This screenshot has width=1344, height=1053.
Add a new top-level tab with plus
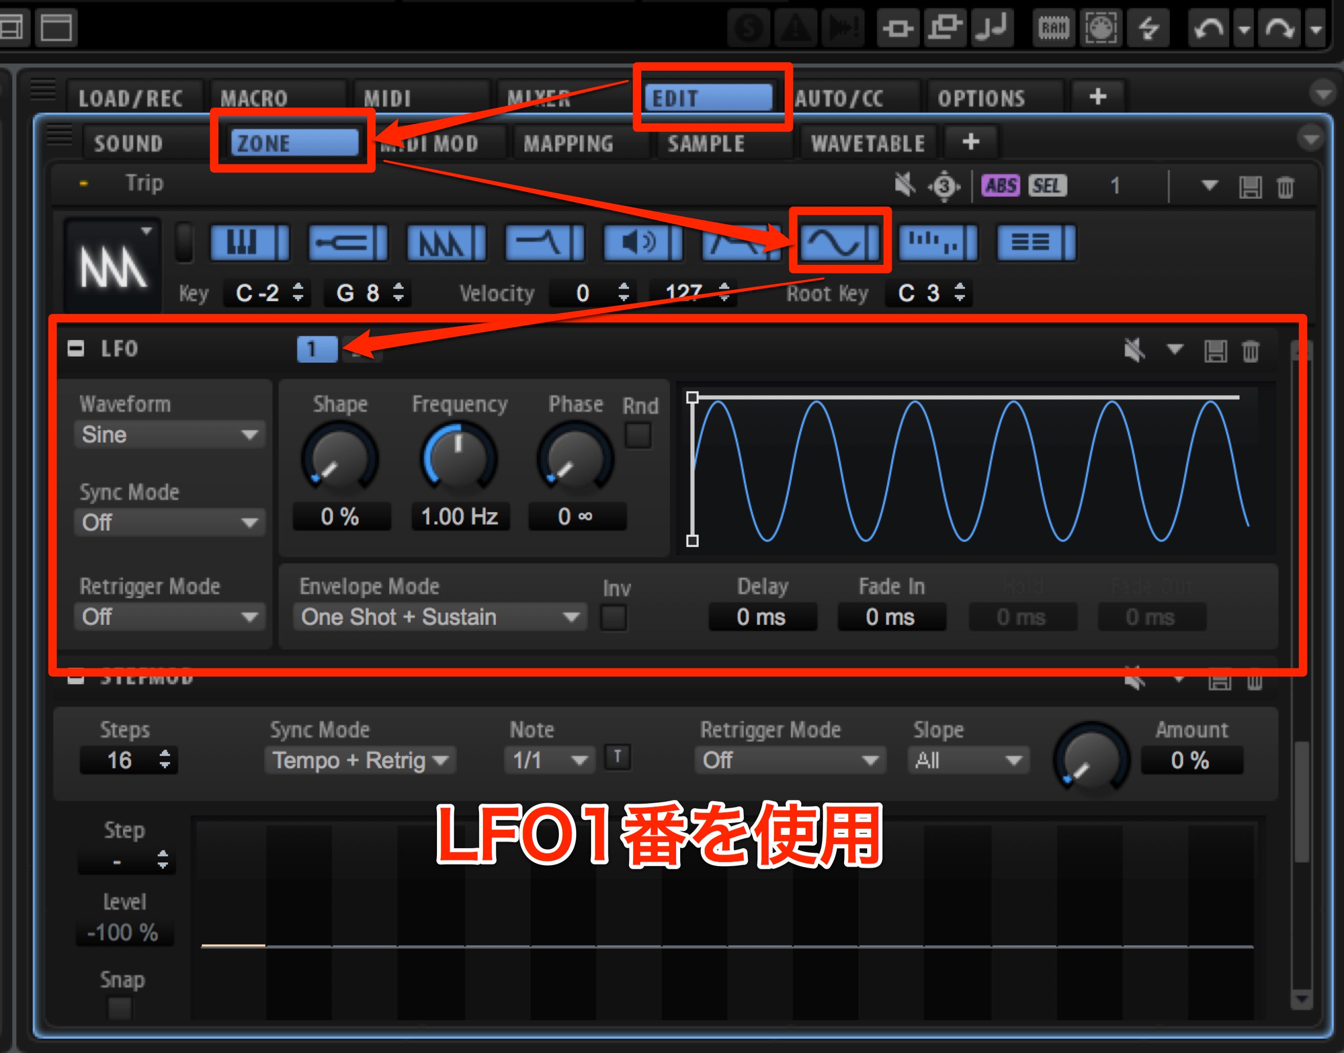point(1098,97)
